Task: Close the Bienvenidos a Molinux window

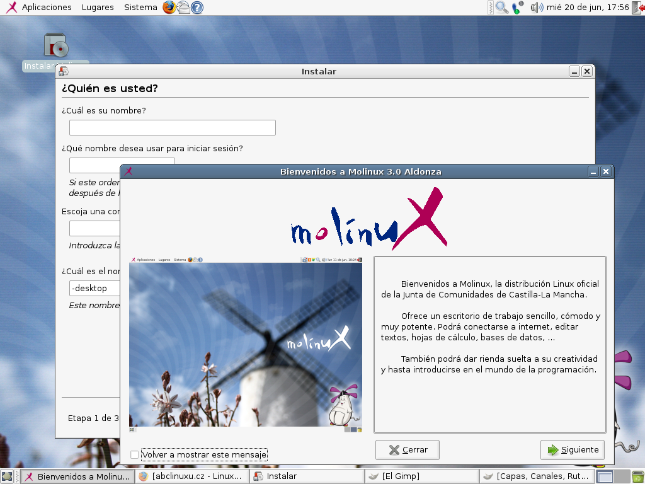Action: [x=606, y=171]
